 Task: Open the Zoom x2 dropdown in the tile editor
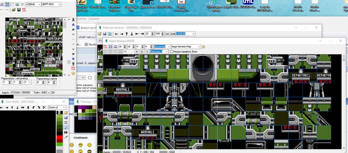(x=57, y=108)
